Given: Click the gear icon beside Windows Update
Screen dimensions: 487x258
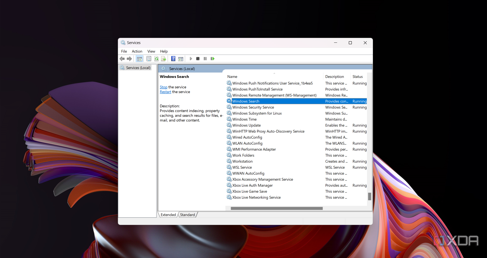Looking at the screenshot, I should pos(229,125).
